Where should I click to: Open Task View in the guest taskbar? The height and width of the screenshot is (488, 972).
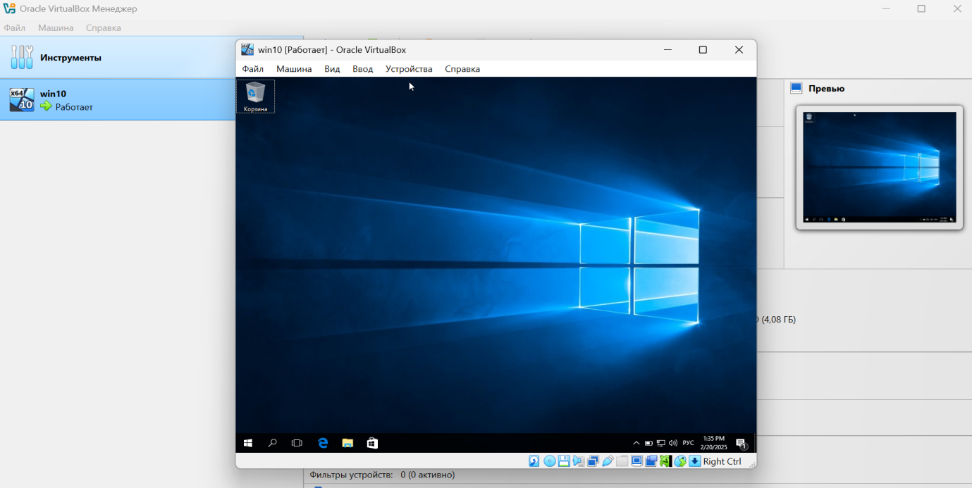297,443
